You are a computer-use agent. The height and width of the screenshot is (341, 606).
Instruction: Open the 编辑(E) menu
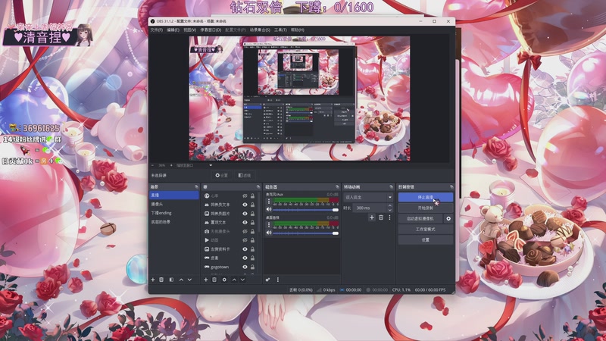[173, 30]
